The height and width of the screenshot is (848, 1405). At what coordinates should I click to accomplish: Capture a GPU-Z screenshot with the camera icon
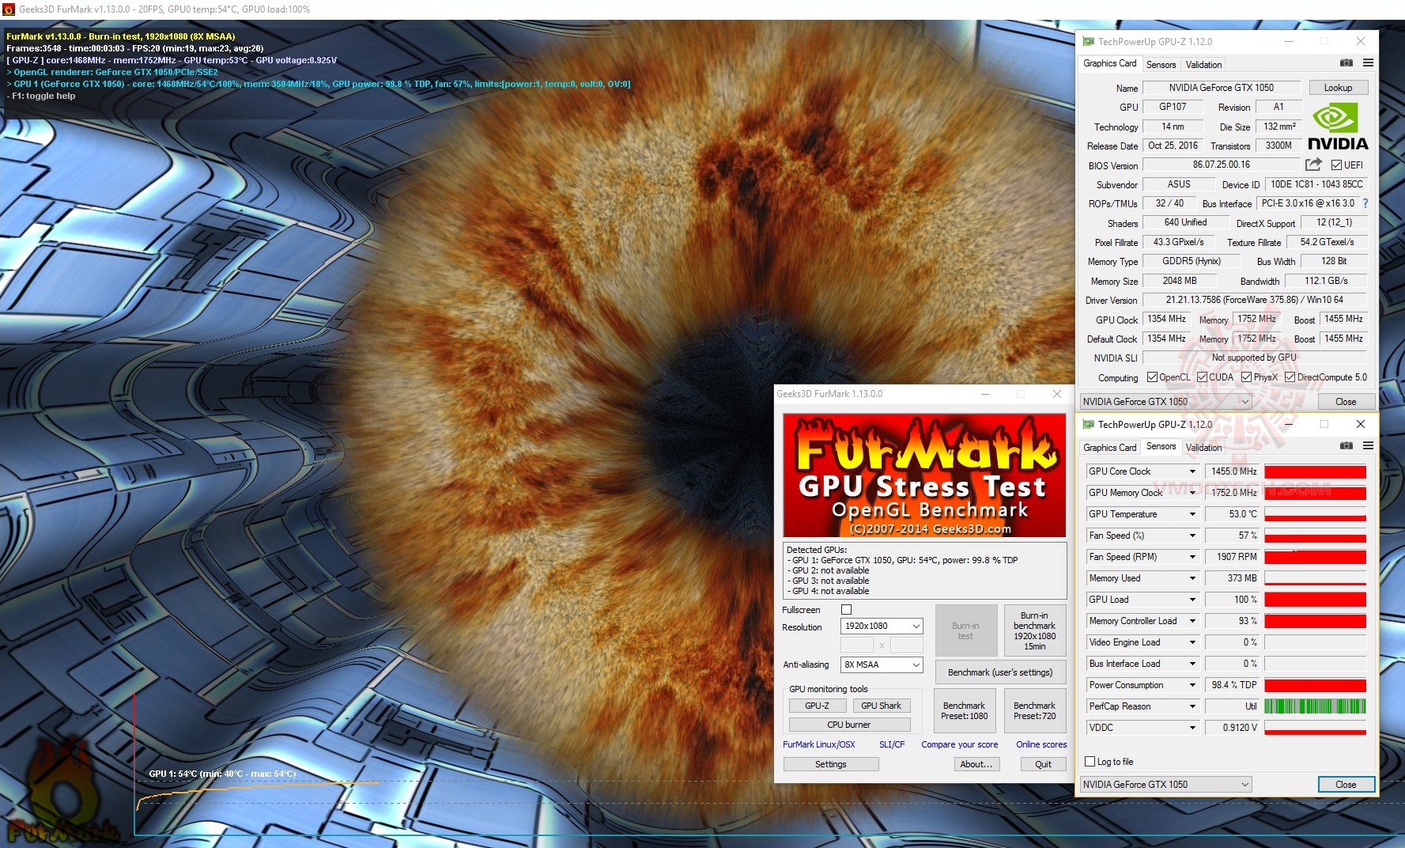1346,63
